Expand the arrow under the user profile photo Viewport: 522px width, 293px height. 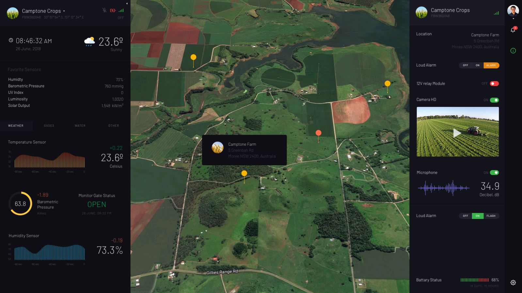click(513, 19)
